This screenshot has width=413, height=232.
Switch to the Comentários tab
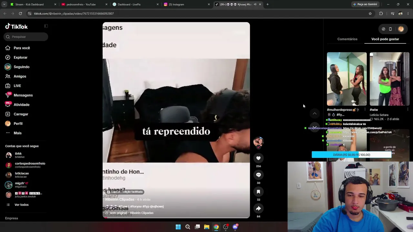347,39
